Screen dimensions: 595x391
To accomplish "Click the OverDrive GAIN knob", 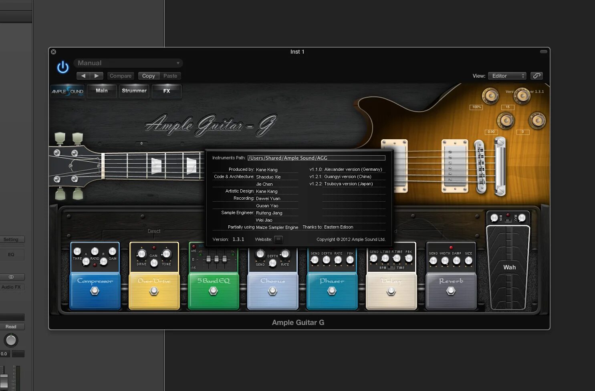I will coord(154,263).
